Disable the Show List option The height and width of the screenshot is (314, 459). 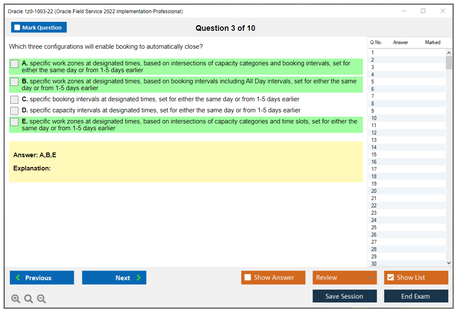[x=390, y=277]
